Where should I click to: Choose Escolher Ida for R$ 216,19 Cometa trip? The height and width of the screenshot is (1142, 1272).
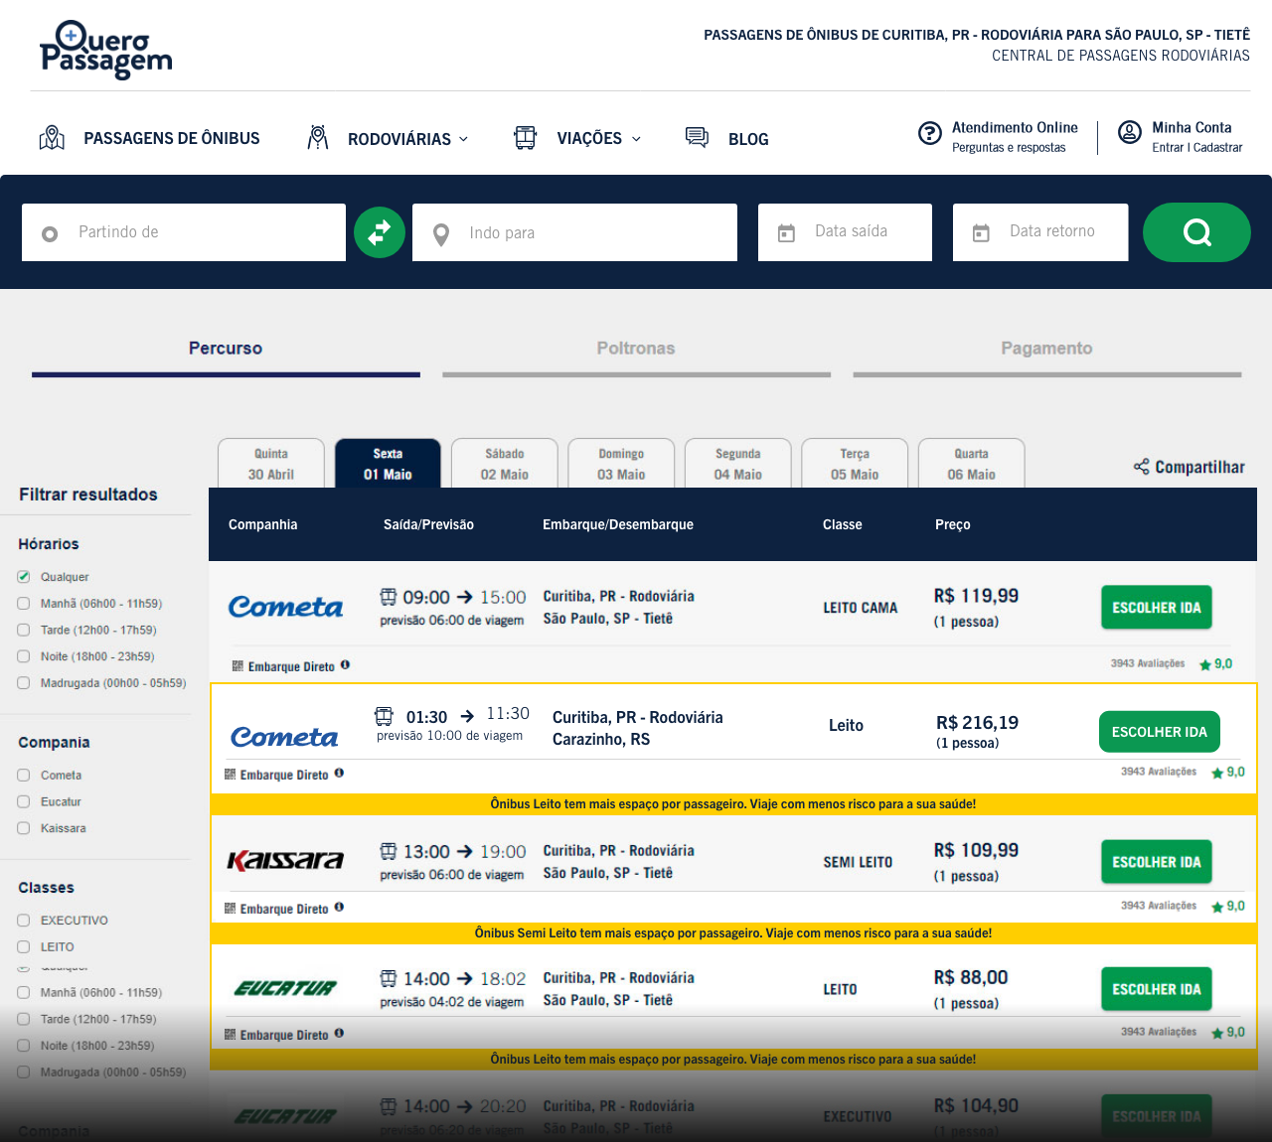tap(1160, 732)
